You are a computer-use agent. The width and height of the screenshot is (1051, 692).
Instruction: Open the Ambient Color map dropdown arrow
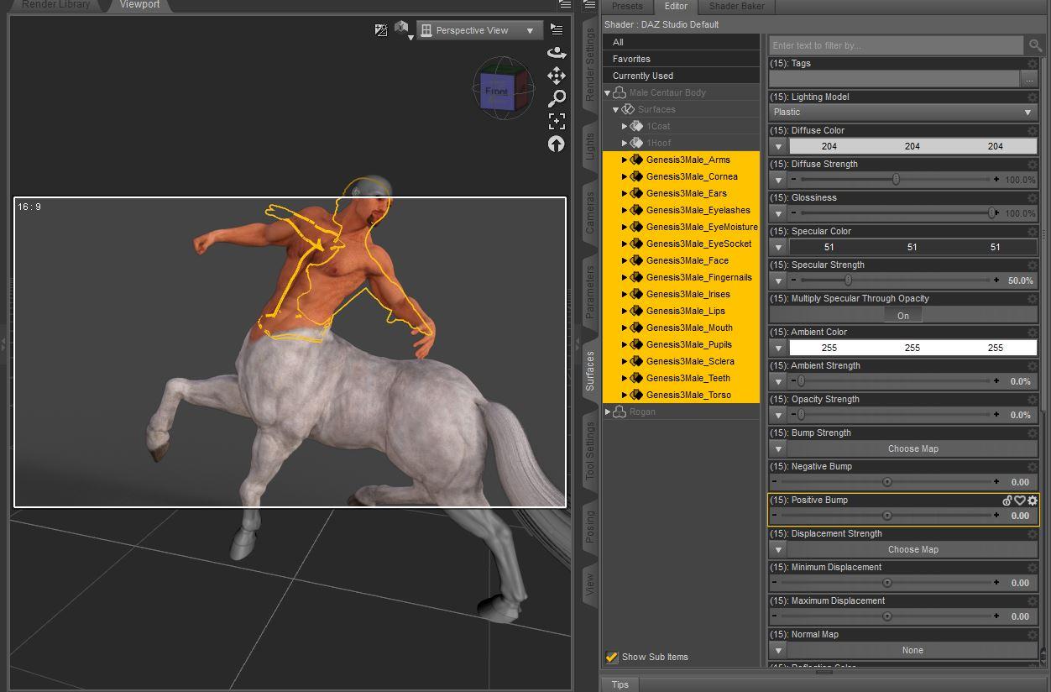pos(778,348)
